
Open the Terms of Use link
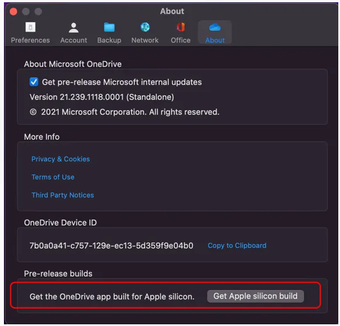coord(53,177)
